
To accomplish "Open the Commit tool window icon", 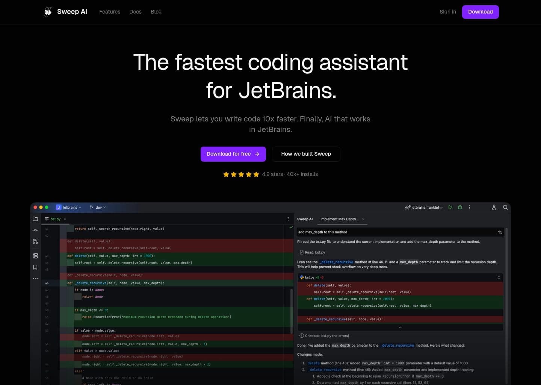I will click(35, 230).
